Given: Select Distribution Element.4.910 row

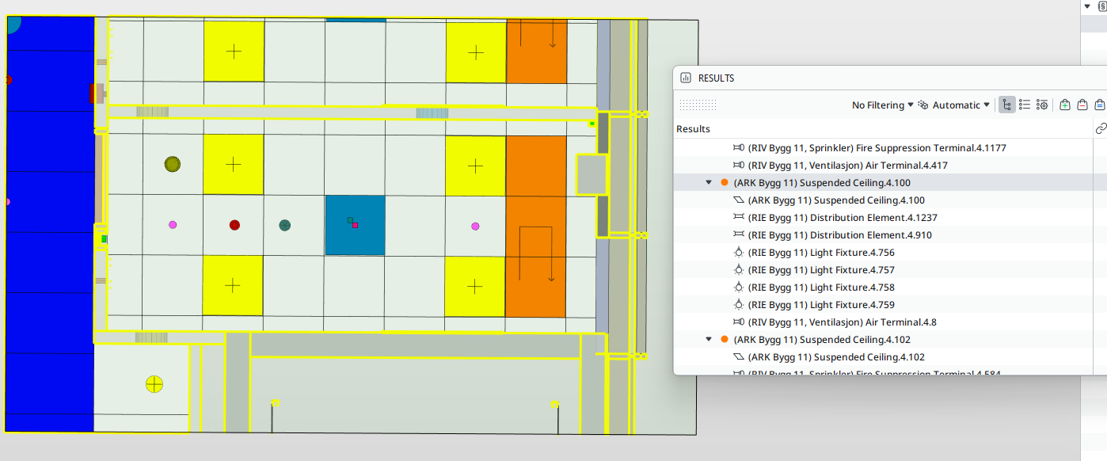Looking at the screenshot, I should 883,235.
